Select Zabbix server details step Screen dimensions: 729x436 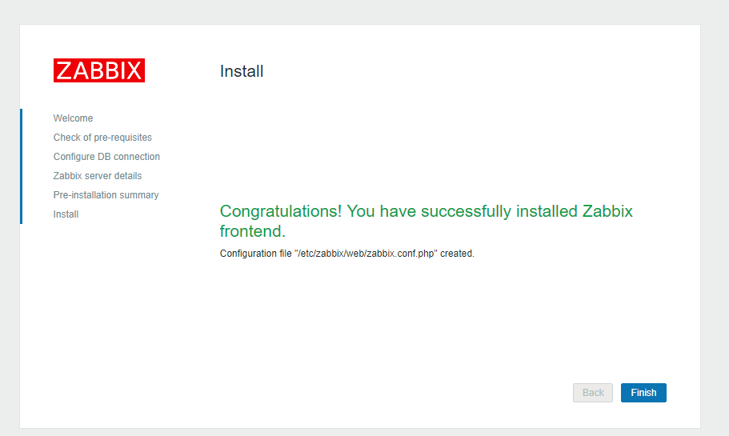(97, 176)
